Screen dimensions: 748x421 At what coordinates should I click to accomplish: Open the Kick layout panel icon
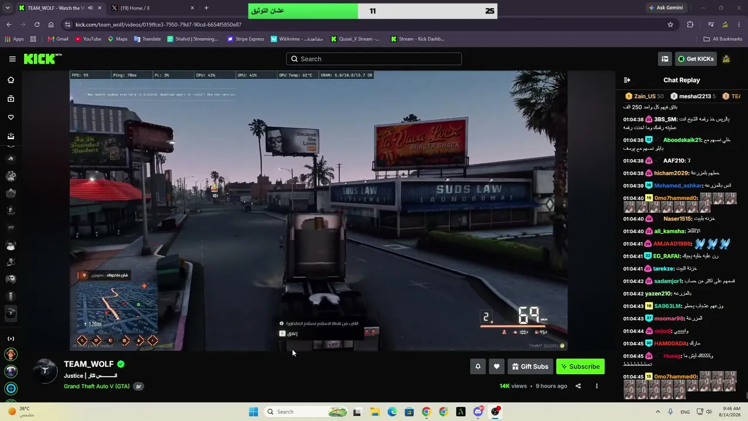coord(665,59)
